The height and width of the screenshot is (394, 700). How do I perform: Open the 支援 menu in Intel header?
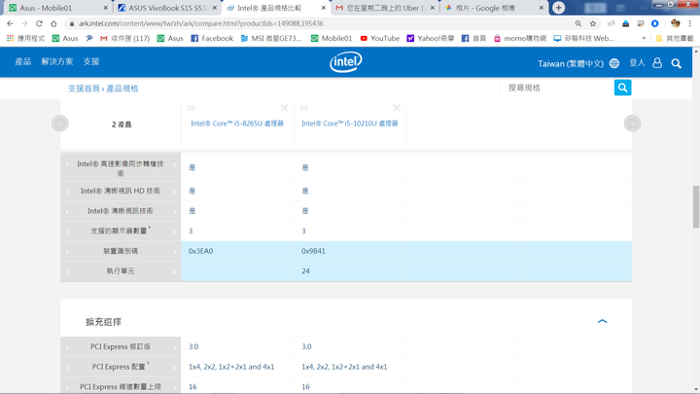(91, 61)
